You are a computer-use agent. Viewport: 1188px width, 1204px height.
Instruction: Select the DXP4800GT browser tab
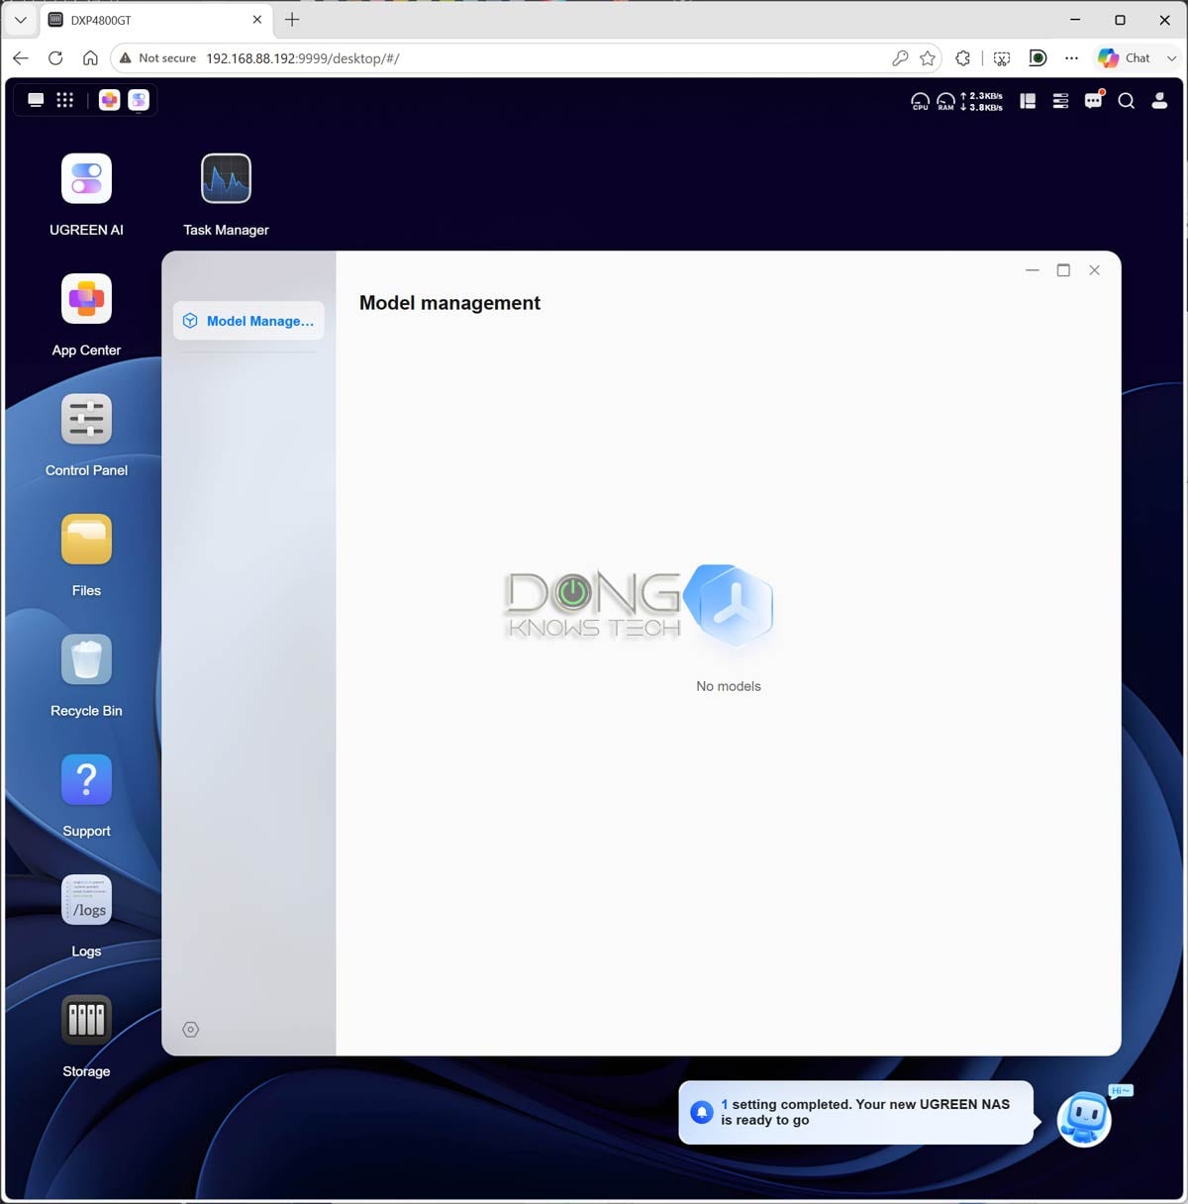pyautogui.click(x=155, y=20)
